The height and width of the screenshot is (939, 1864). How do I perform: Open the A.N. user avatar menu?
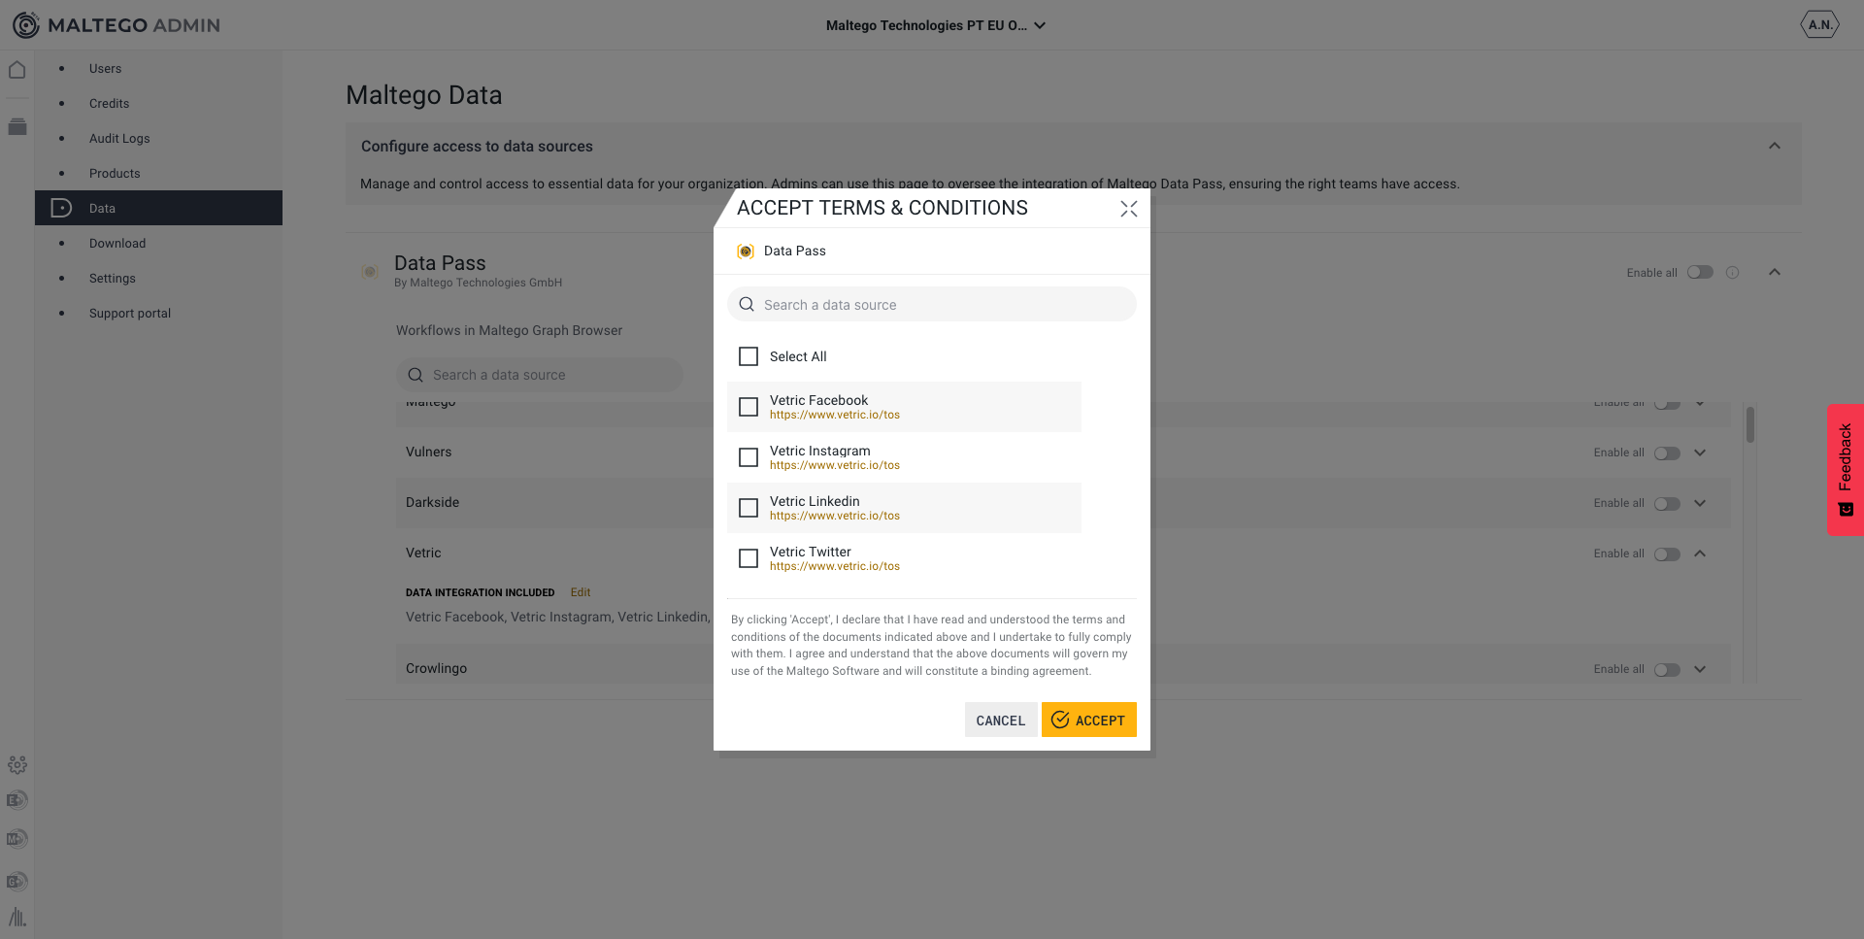(1819, 25)
